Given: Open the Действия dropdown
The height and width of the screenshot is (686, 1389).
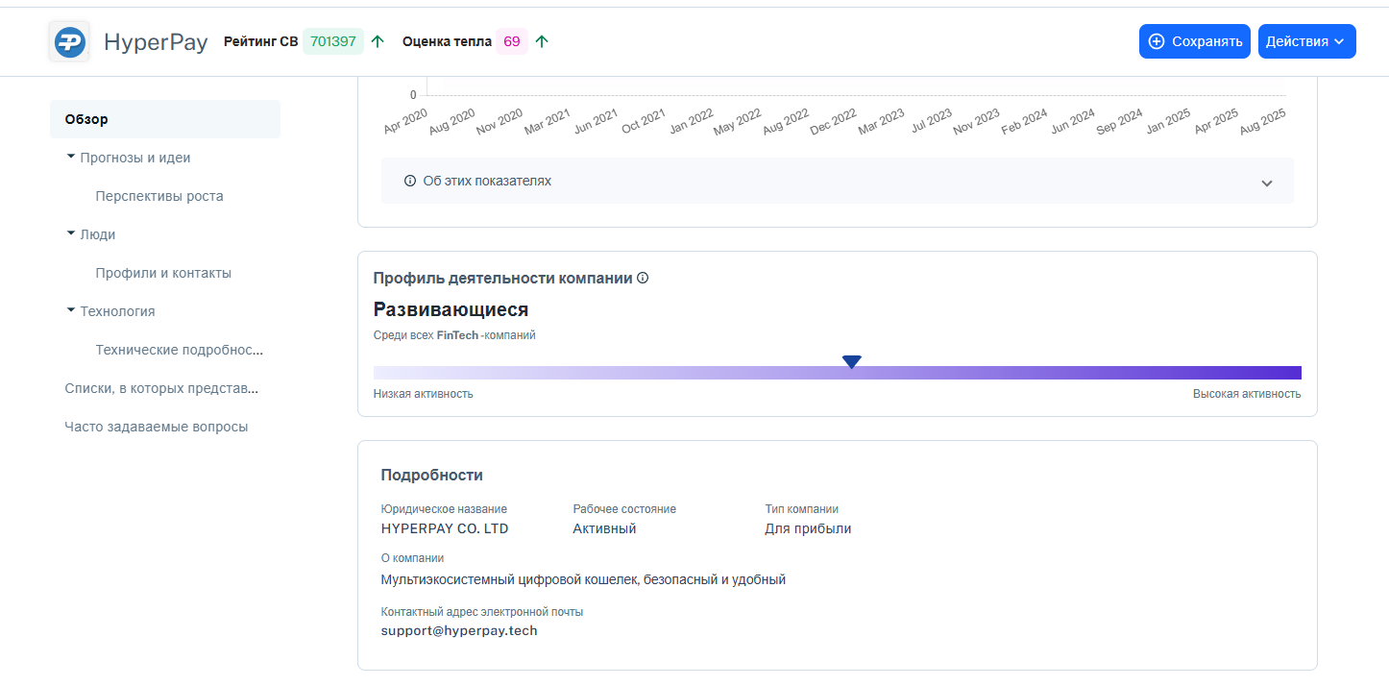Looking at the screenshot, I should pyautogui.click(x=1306, y=41).
